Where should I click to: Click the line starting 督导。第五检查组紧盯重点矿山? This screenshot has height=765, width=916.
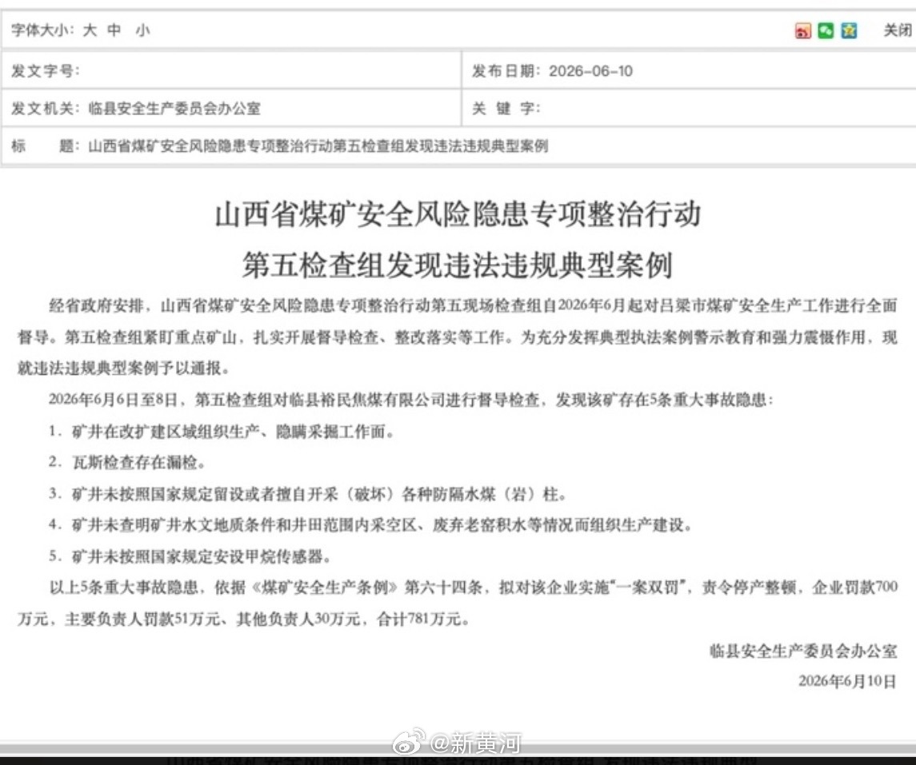(x=458, y=337)
